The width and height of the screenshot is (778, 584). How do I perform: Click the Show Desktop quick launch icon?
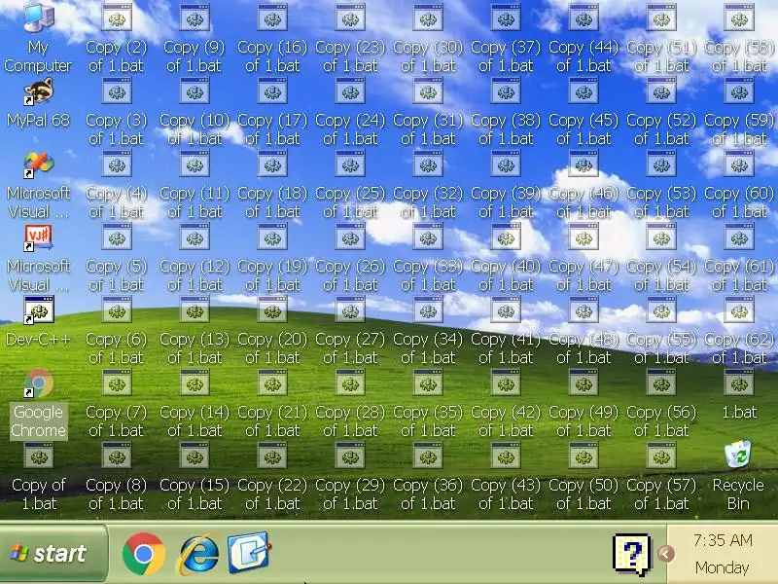click(x=249, y=552)
